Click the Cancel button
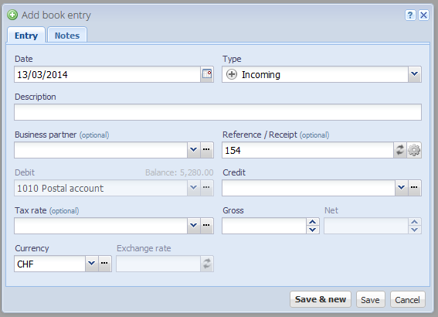438x317 pixels. pyautogui.click(x=408, y=300)
